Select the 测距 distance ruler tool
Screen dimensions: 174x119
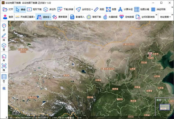(x=99, y=10)
